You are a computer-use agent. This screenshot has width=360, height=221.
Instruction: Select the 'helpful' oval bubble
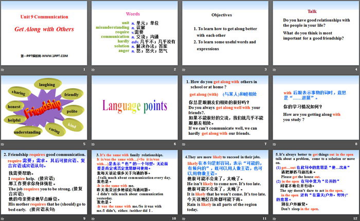click(x=14, y=119)
